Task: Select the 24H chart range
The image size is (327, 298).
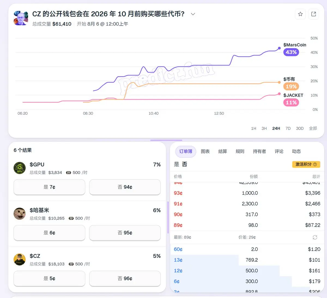Action: point(276,128)
